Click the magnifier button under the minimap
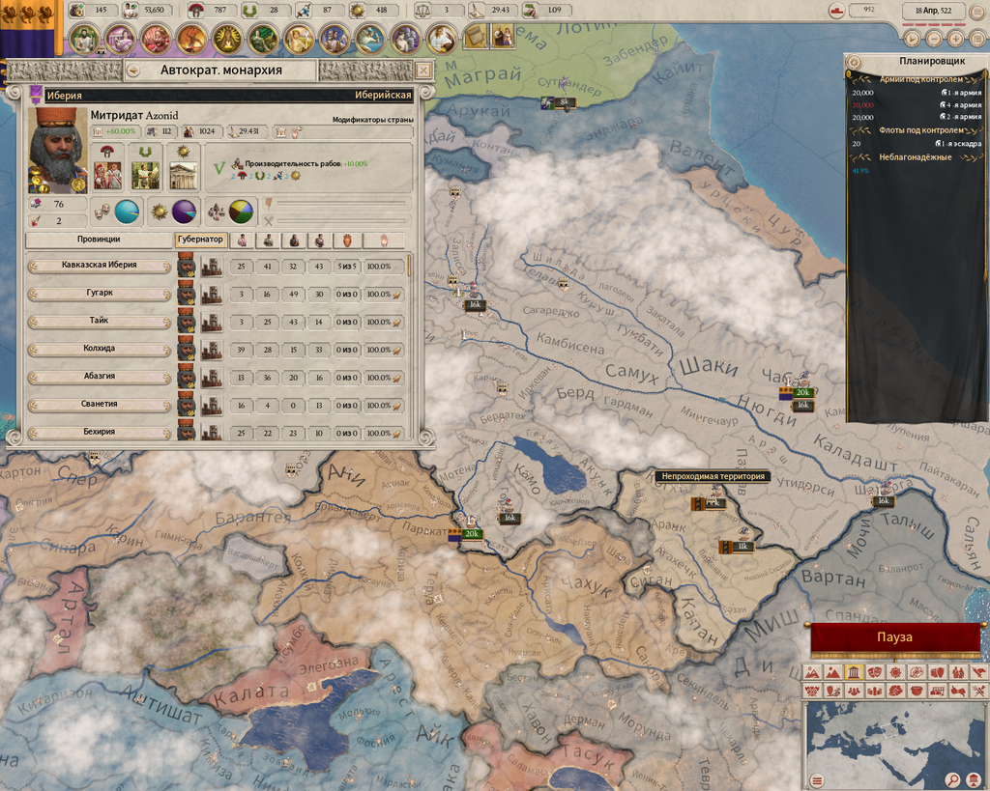The image size is (990, 791). pyautogui.click(x=952, y=780)
